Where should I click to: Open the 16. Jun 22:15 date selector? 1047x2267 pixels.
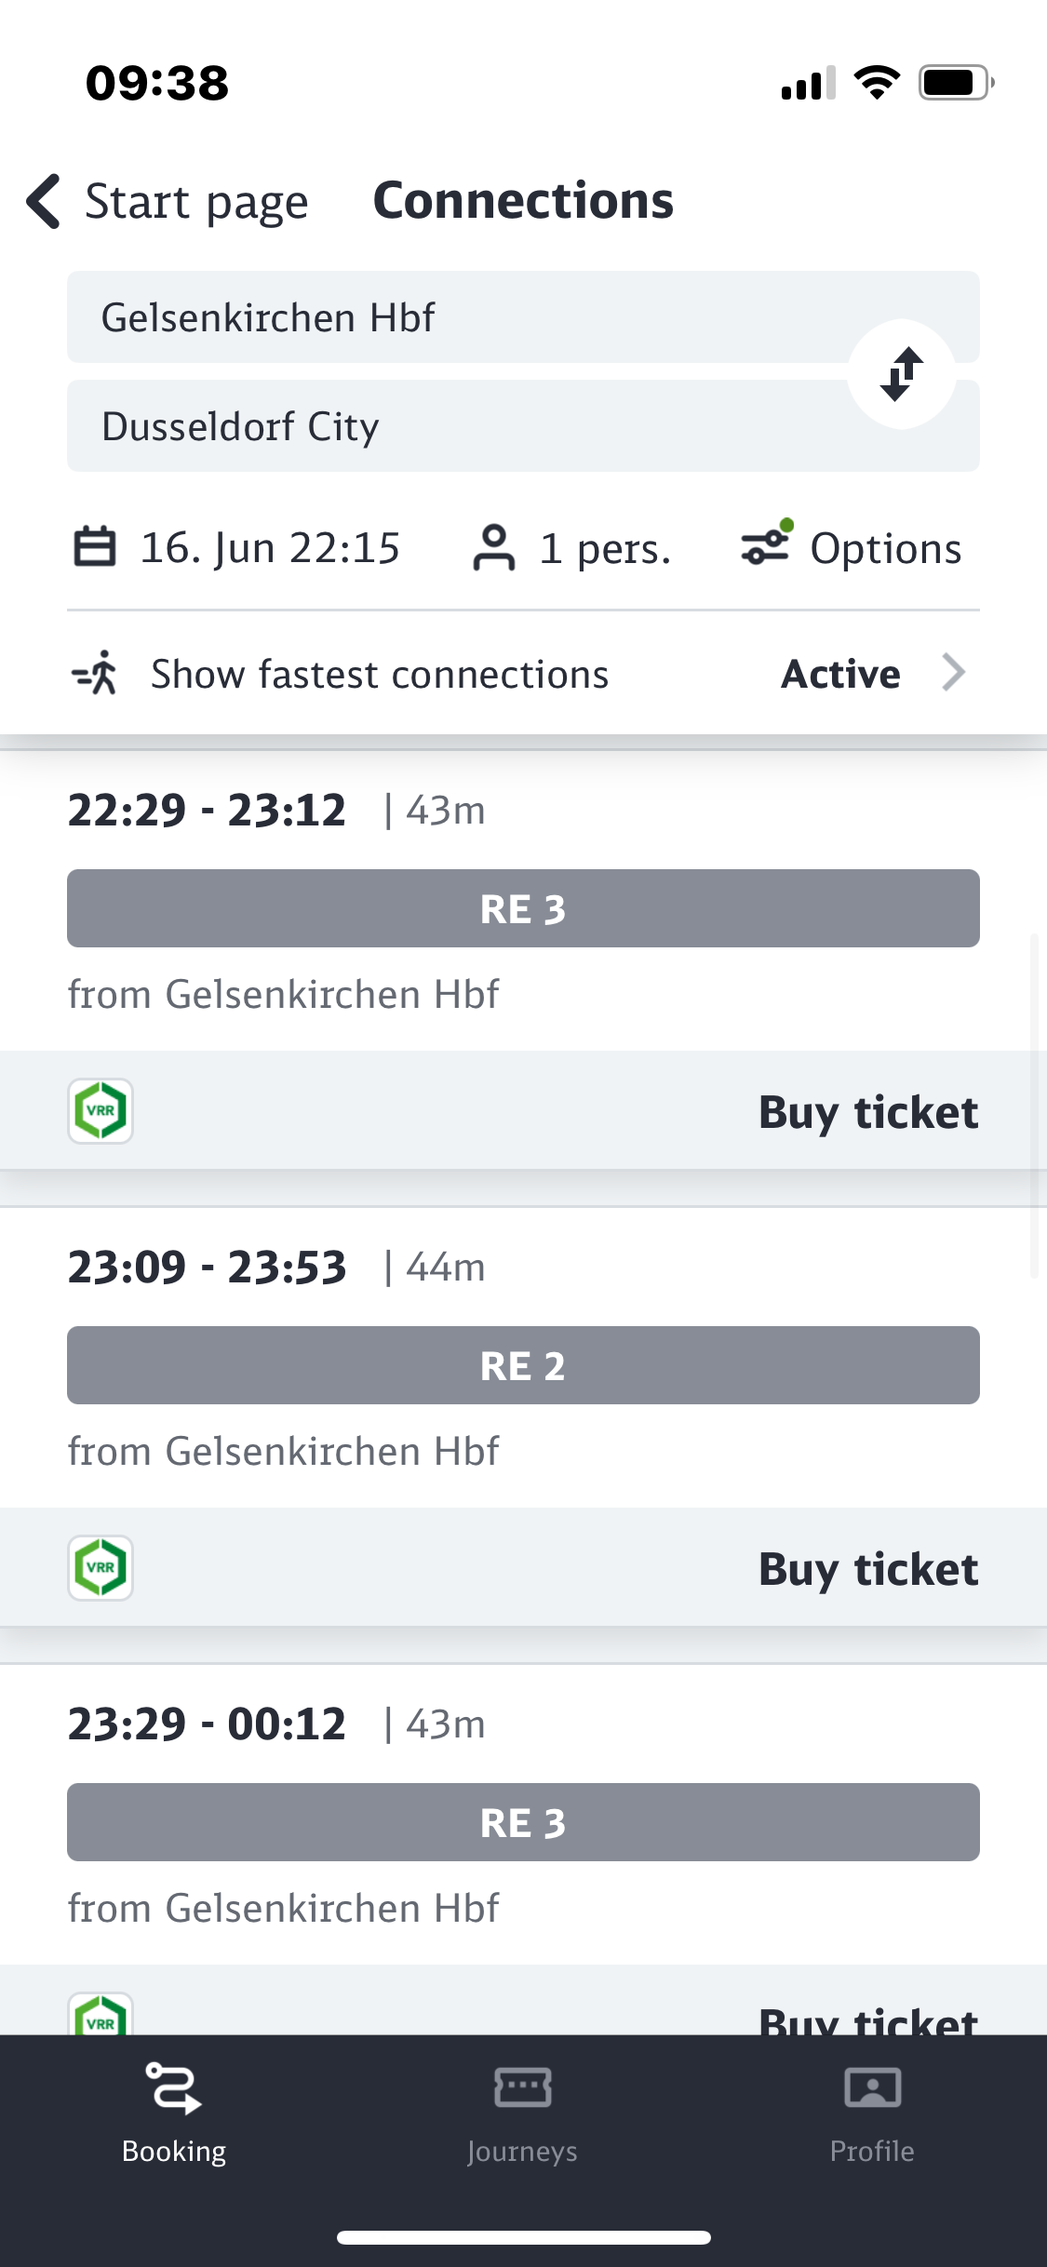coord(270,547)
